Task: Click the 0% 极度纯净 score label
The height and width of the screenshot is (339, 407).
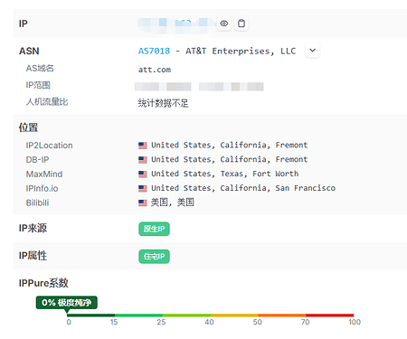Action: coord(67,302)
